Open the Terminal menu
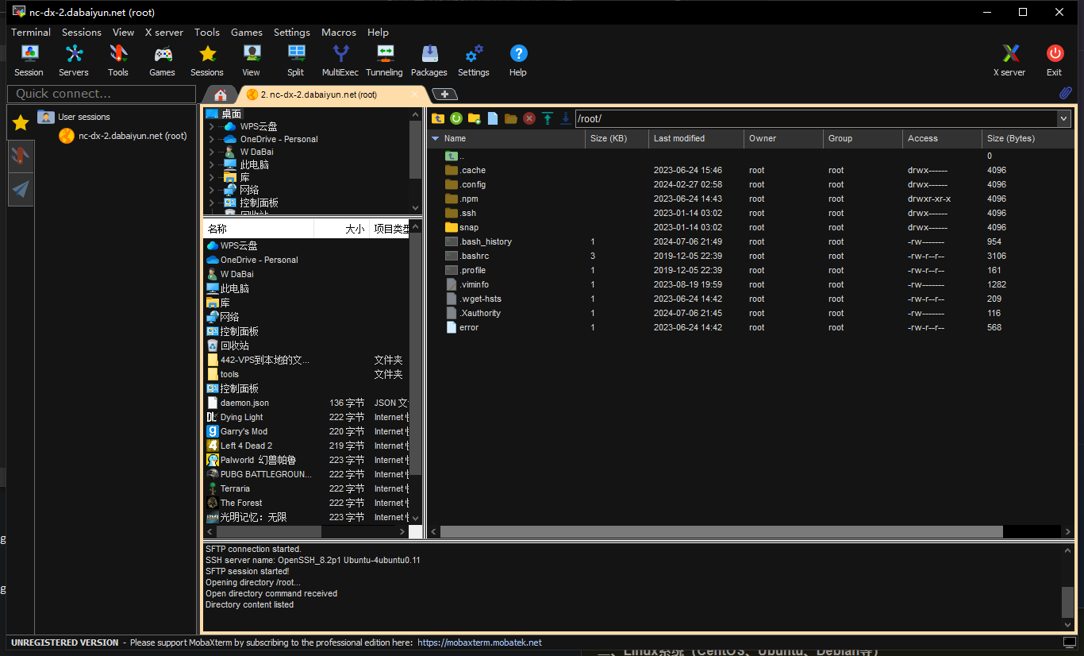The width and height of the screenshot is (1084, 656). click(x=31, y=33)
